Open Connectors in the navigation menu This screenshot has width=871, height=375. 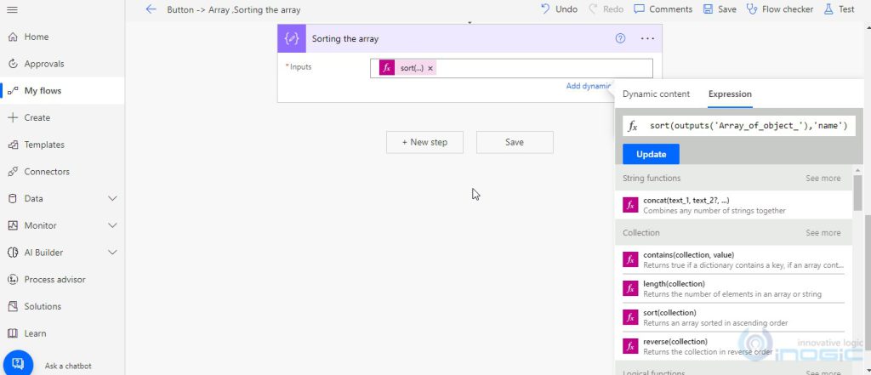tap(62, 172)
